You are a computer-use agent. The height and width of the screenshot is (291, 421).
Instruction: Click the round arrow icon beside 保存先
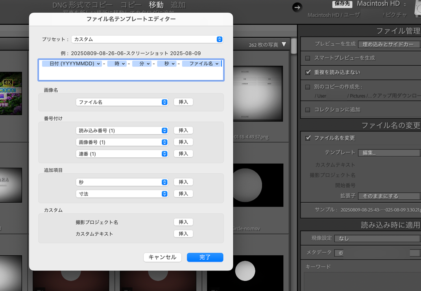(298, 7)
